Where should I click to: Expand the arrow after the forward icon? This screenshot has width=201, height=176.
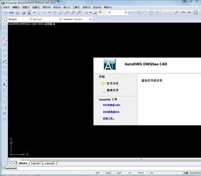(x=49, y=13)
